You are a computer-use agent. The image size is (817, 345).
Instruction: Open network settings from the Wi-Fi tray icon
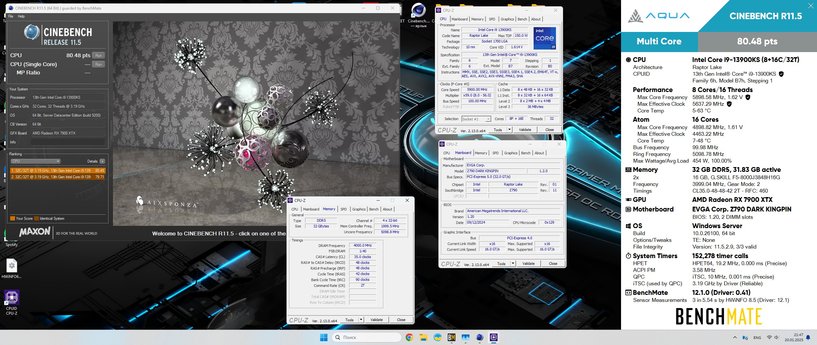[x=769, y=337]
